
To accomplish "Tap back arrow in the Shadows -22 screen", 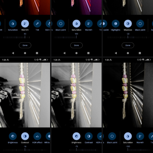I will click(x=116, y=53).
